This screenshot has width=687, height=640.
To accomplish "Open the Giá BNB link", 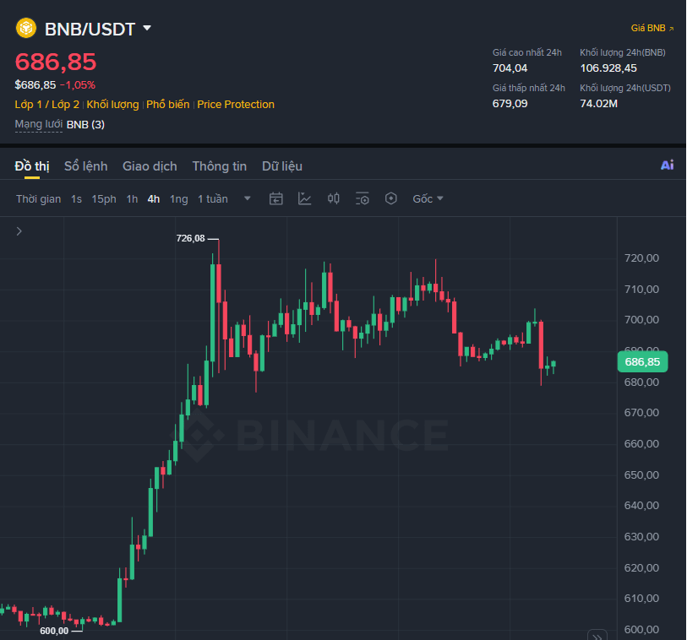I will pyautogui.click(x=652, y=28).
